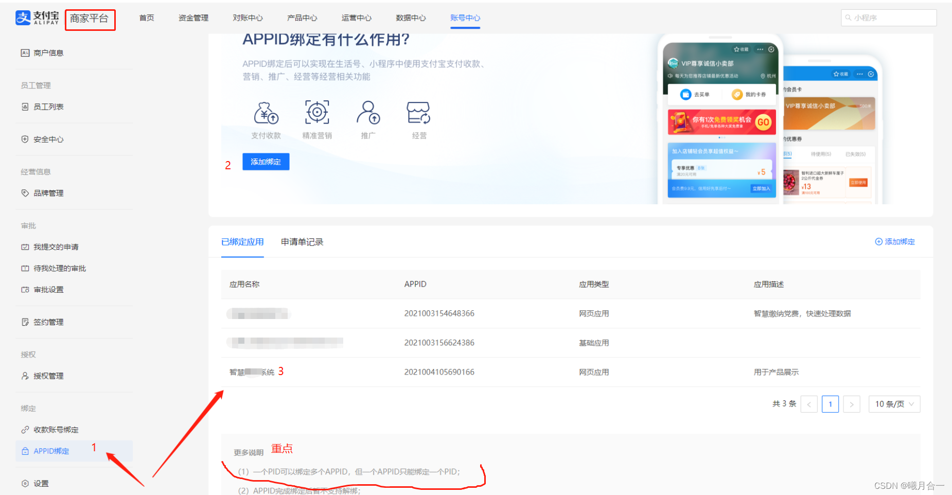Click the 经营 store icon
This screenshot has height=495, width=952.
419,113
